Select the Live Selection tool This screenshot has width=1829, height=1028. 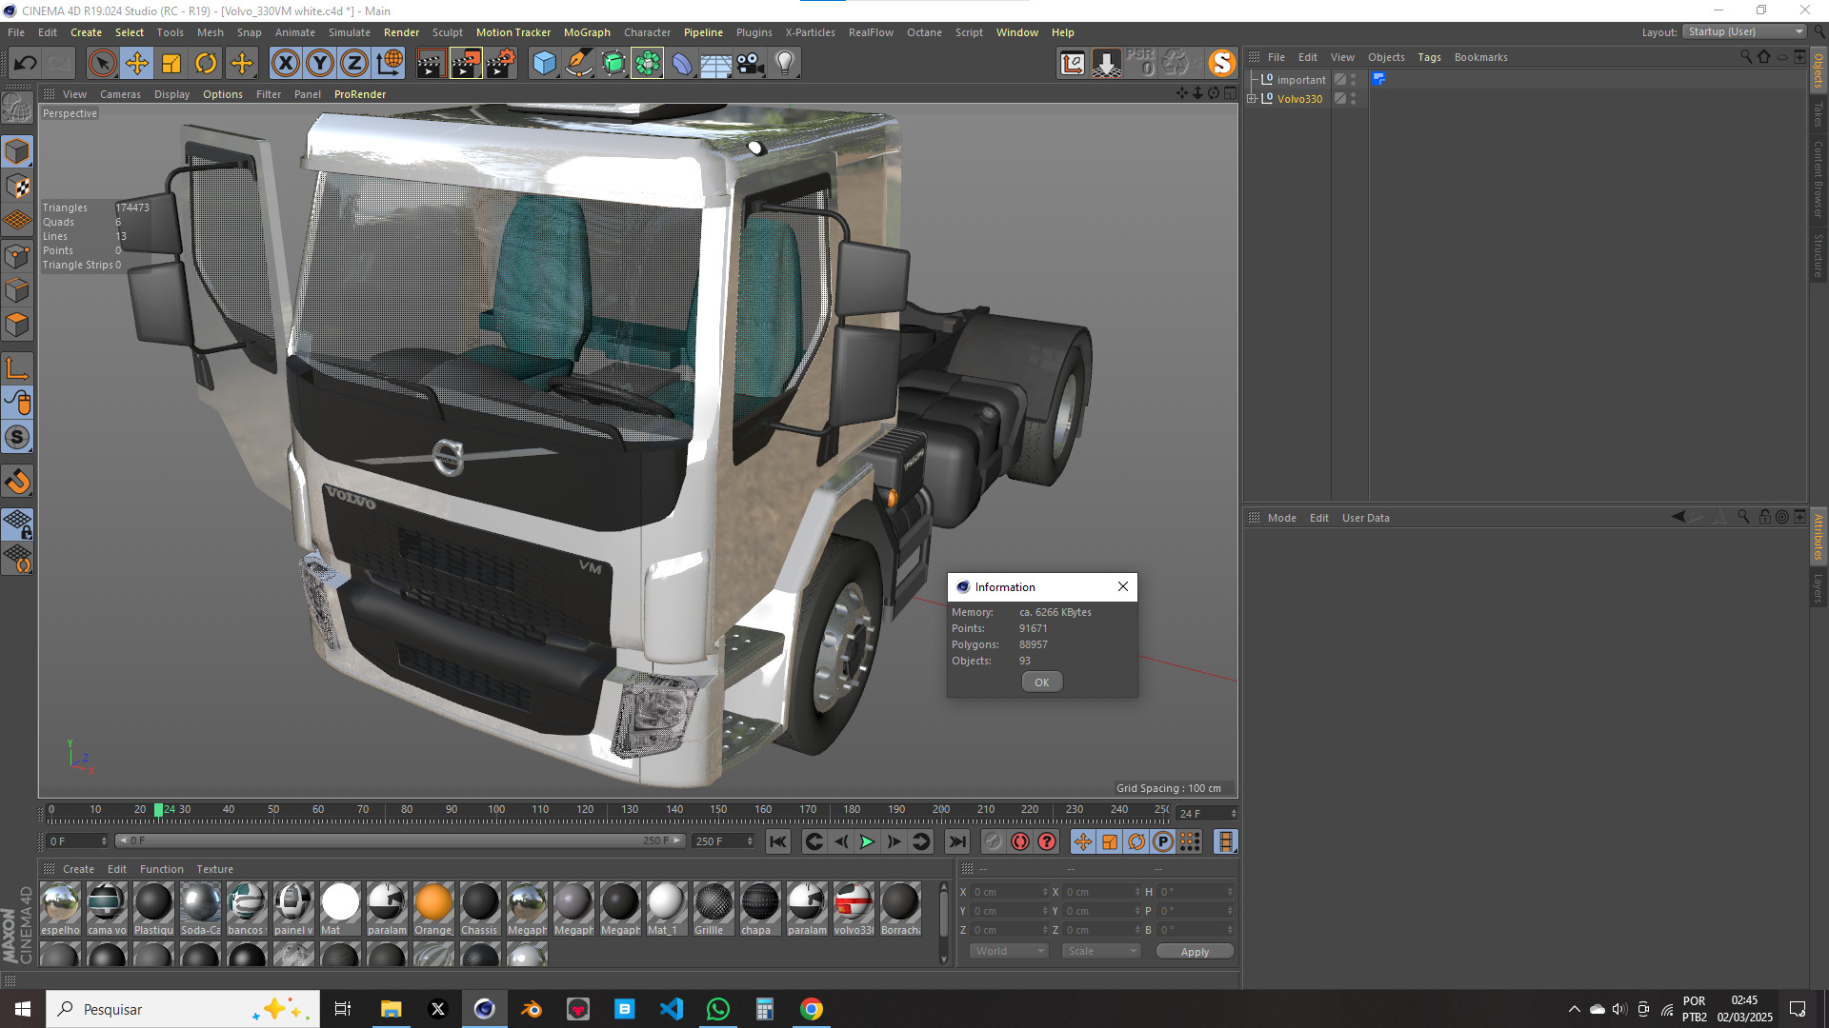point(102,64)
